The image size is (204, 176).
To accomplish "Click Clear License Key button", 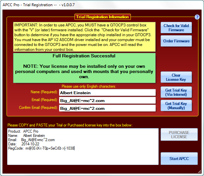I will [176, 77].
